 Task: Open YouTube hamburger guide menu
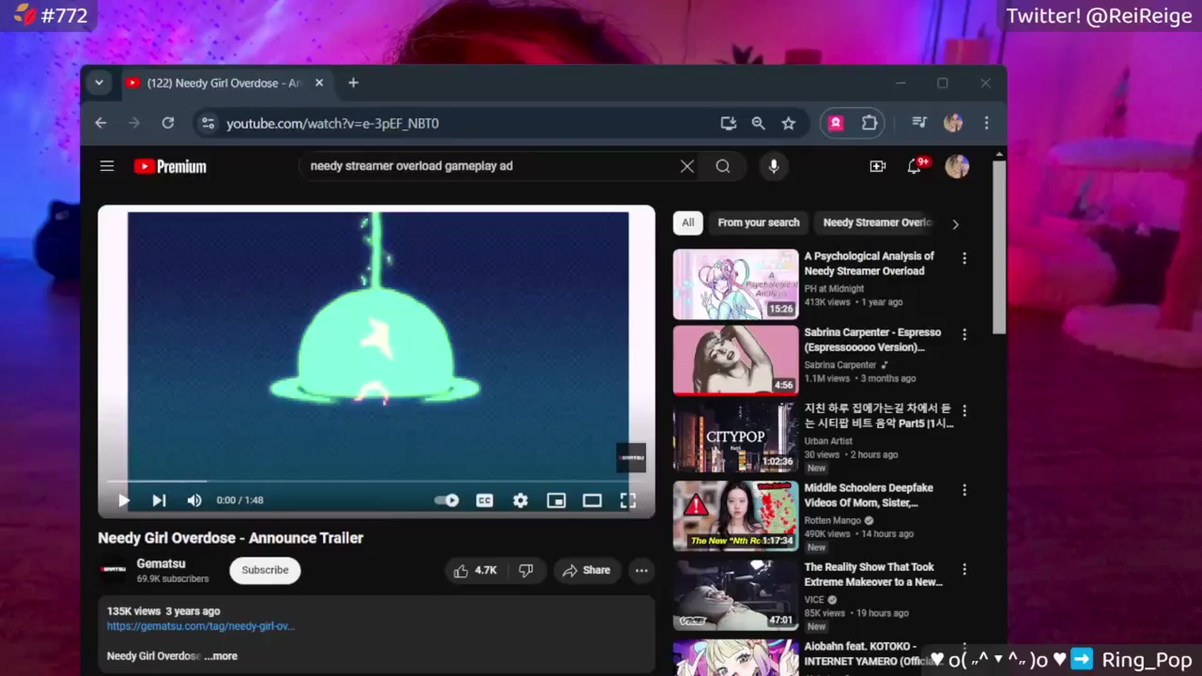point(107,166)
